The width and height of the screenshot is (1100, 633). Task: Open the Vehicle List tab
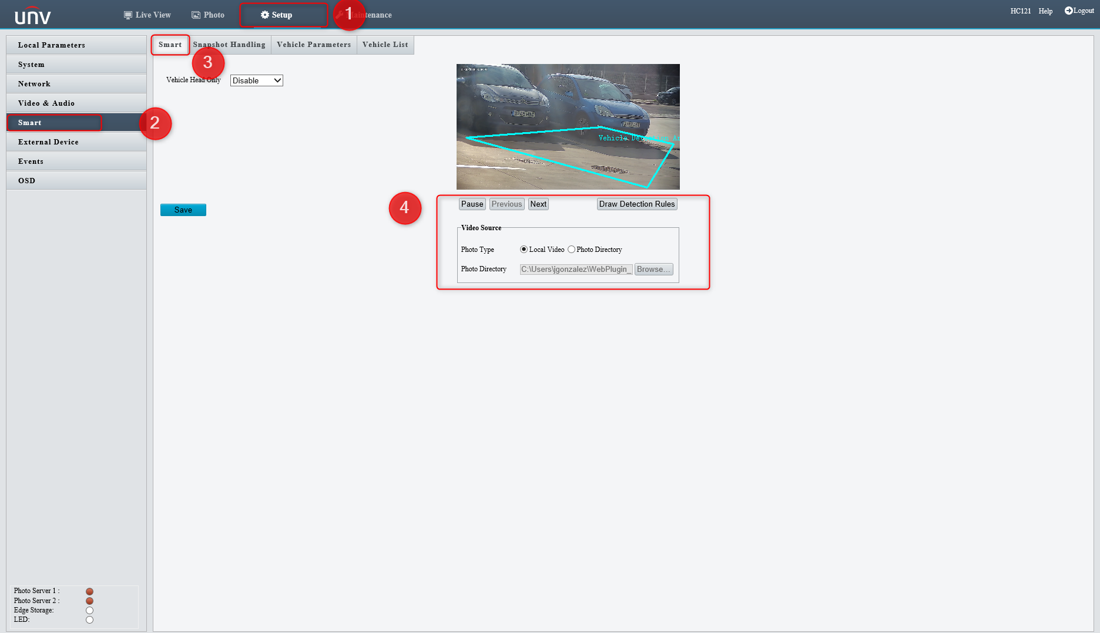coord(385,45)
